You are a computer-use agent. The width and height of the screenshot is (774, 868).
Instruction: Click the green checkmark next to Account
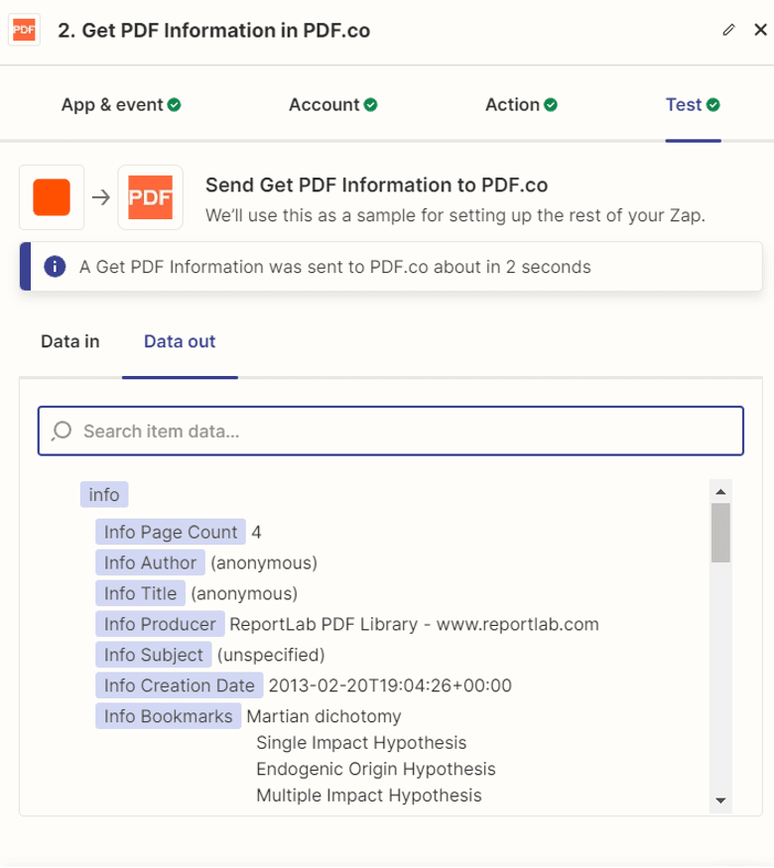[371, 103]
